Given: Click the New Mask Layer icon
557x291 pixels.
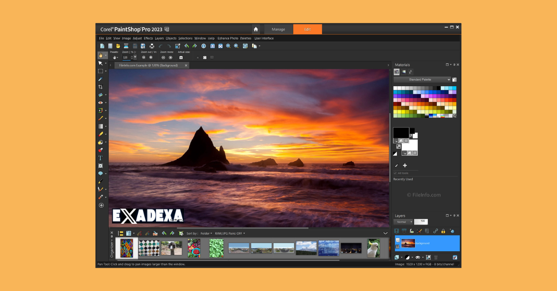Looking at the screenshot, I should click(x=418, y=257).
